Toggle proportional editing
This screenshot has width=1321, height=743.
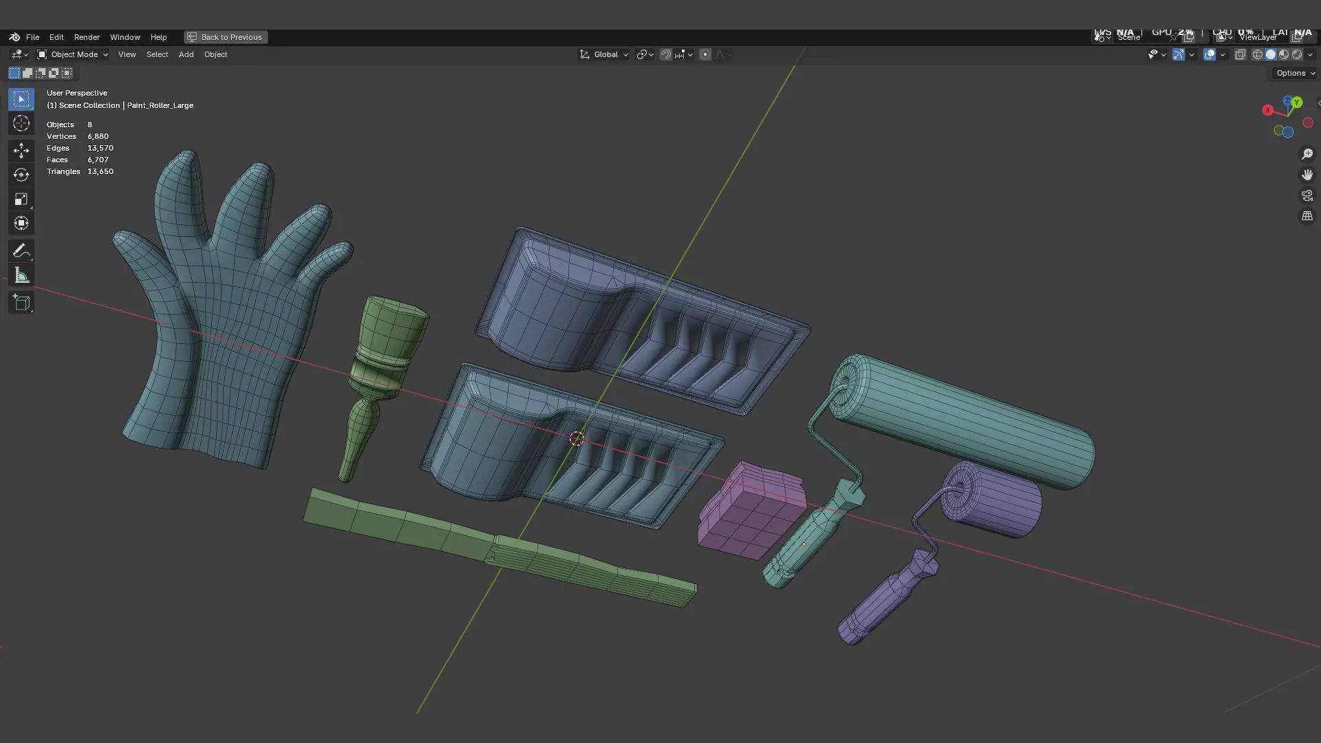705,54
